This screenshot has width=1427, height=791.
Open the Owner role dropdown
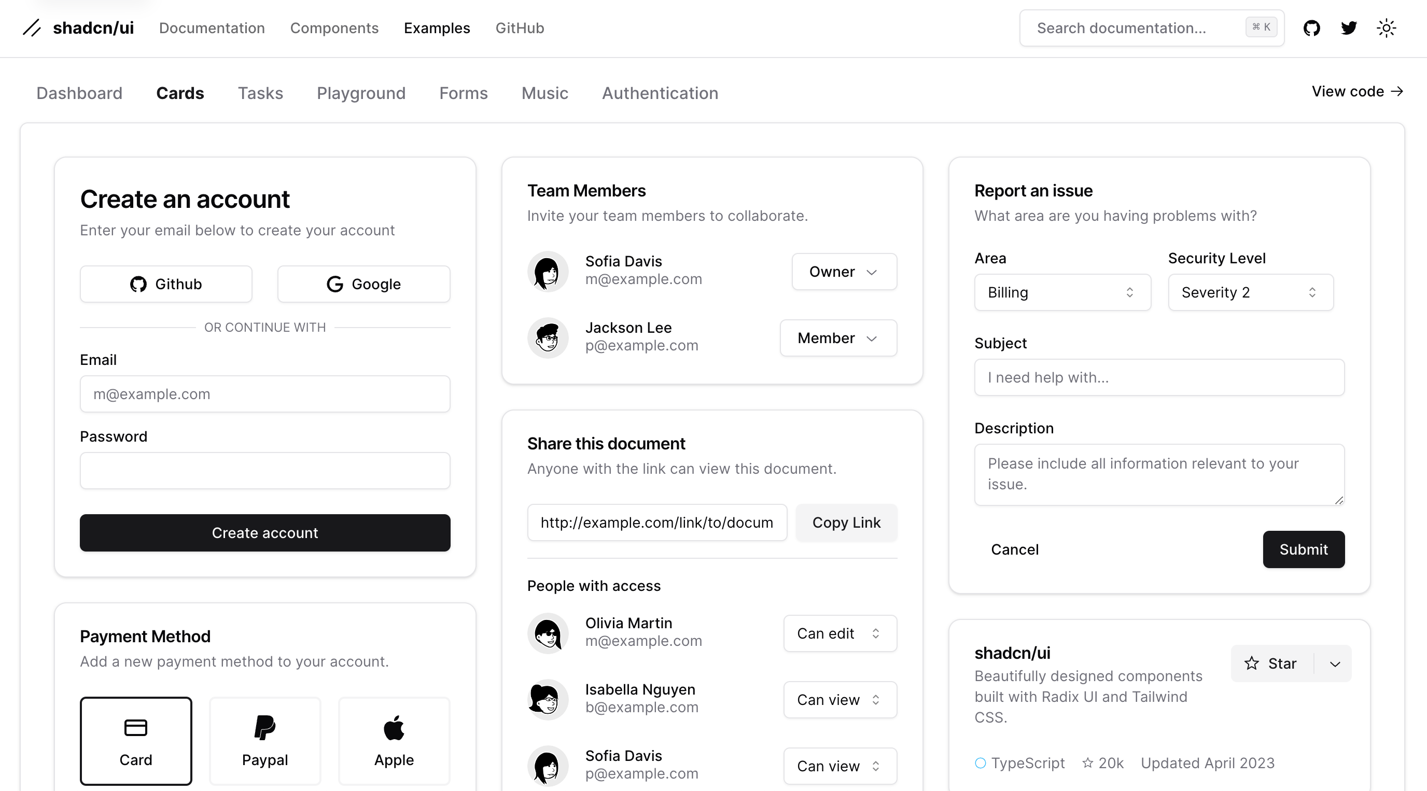[844, 272]
